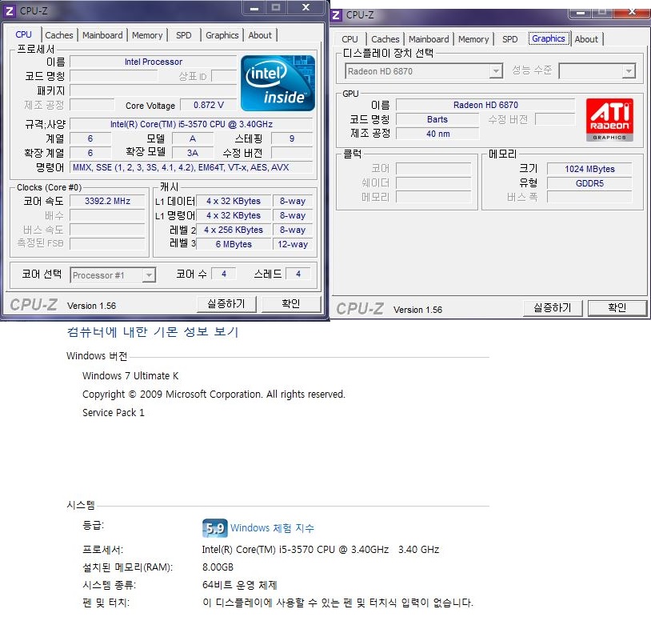Screen dimensions: 651x617
Task: Click the GPU memory type 'GDDR5'
Action: (x=589, y=183)
